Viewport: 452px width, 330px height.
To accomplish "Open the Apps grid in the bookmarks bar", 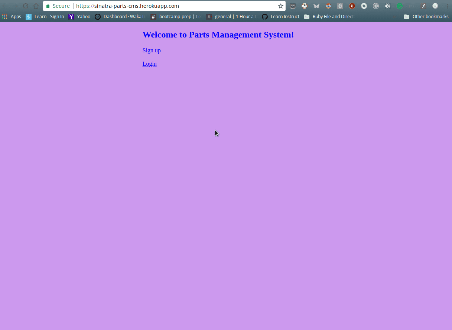I will click(5, 16).
